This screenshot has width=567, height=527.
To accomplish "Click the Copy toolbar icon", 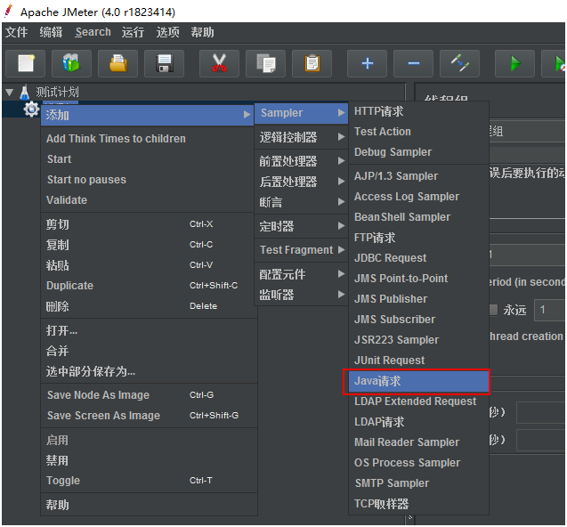I will pos(265,64).
